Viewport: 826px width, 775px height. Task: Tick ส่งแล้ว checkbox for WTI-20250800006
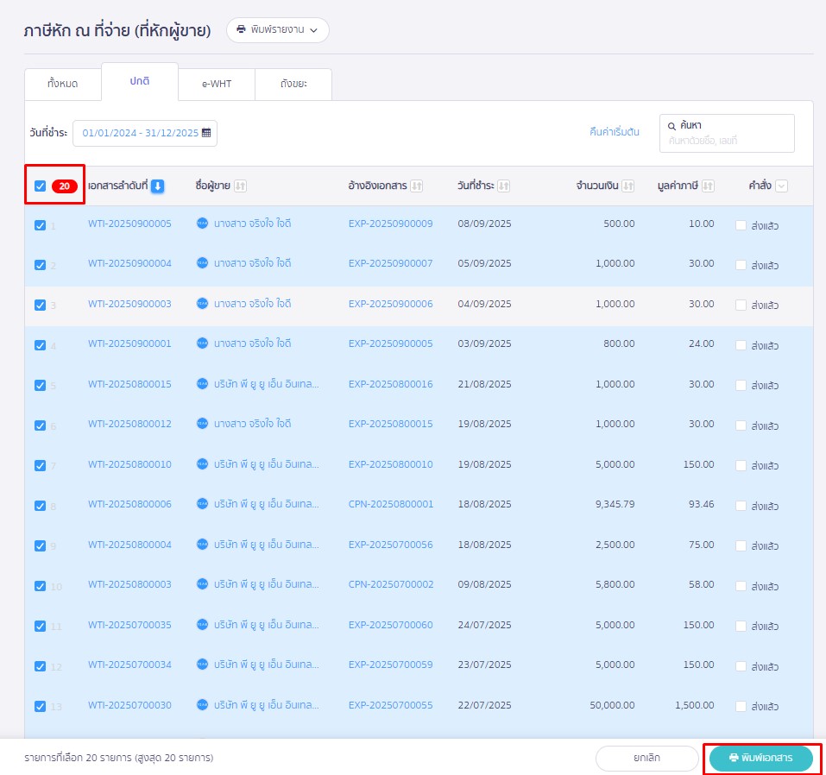[x=741, y=506]
